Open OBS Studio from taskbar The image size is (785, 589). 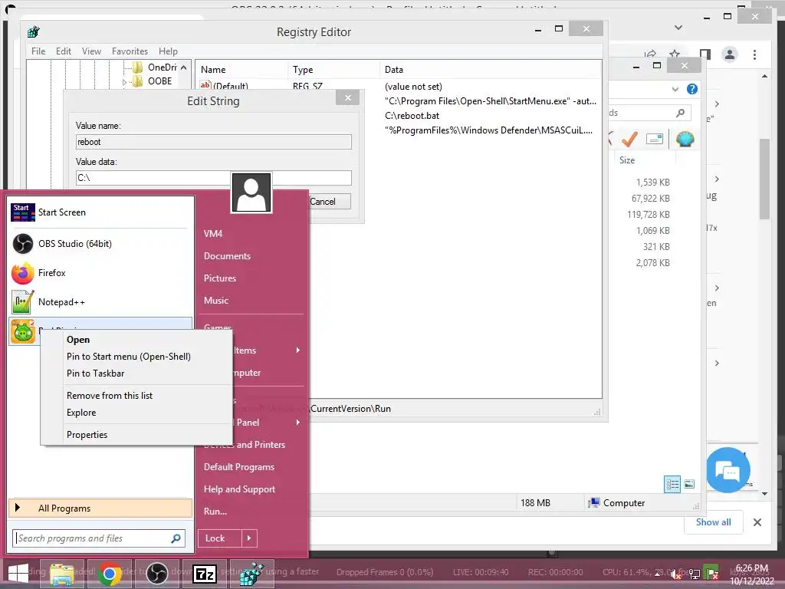coord(156,574)
